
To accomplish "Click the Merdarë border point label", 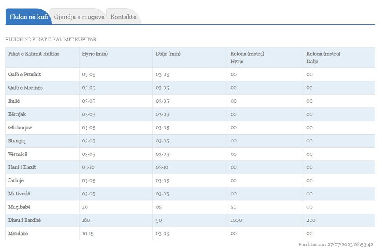I will (x=18, y=233).
